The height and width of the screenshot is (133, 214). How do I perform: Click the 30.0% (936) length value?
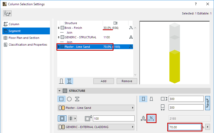coord(111,28)
